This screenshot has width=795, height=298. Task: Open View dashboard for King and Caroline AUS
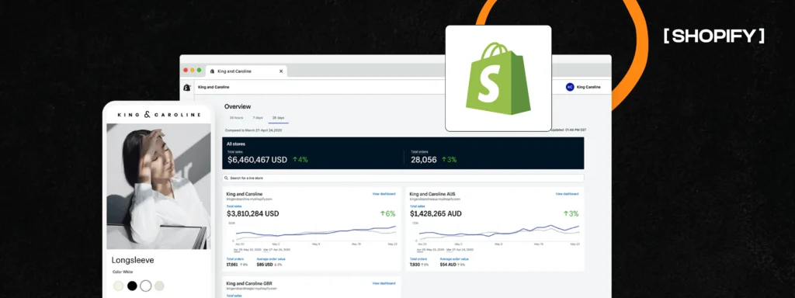pyautogui.click(x=567, y=193)
